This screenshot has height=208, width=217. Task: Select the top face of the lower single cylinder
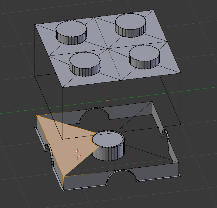[108, 139]
